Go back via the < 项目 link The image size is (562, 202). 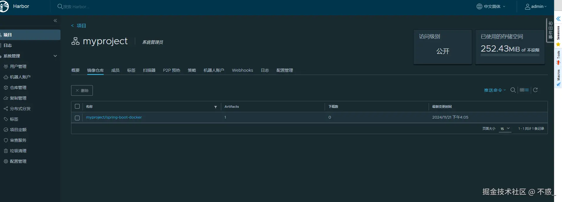coord(78,26)
